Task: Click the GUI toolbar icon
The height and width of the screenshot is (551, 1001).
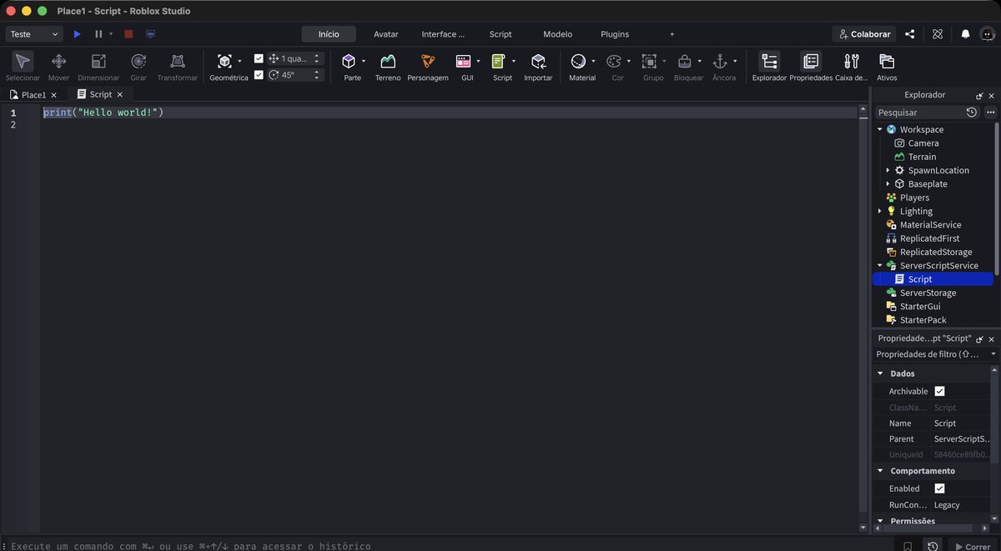Action: pos(463,62)
